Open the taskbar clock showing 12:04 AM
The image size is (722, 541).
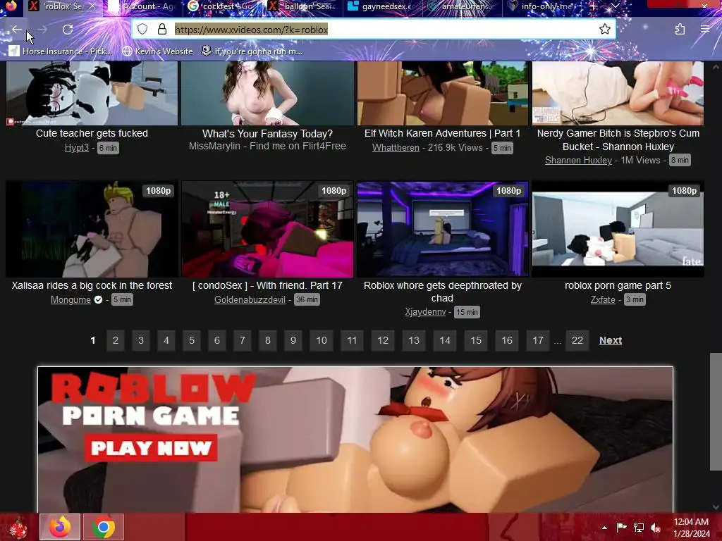click(x=691, y=528)
